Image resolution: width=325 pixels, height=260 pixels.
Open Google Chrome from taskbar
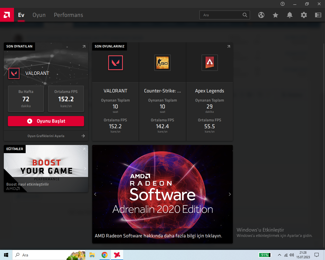[x=104, y=255]
